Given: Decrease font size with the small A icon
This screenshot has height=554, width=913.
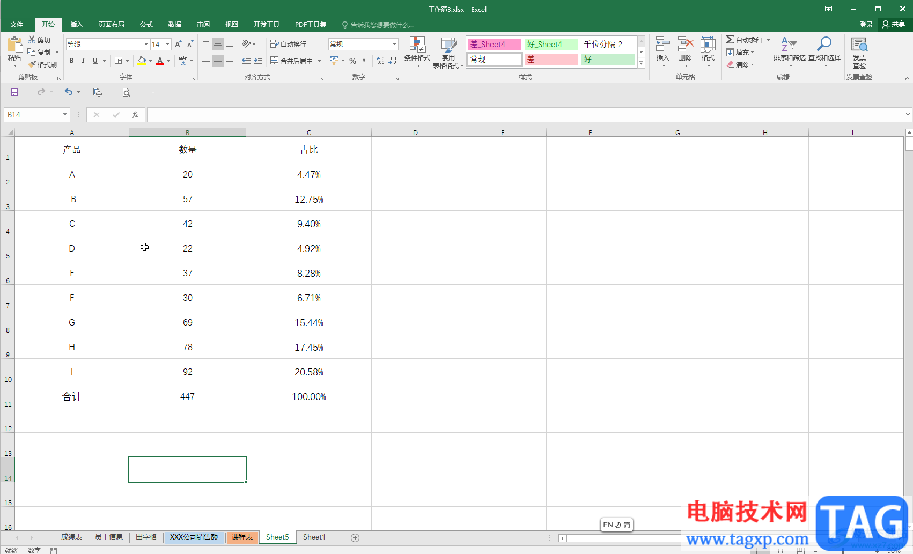Looking at the screenshot, I should coord(190,44).
